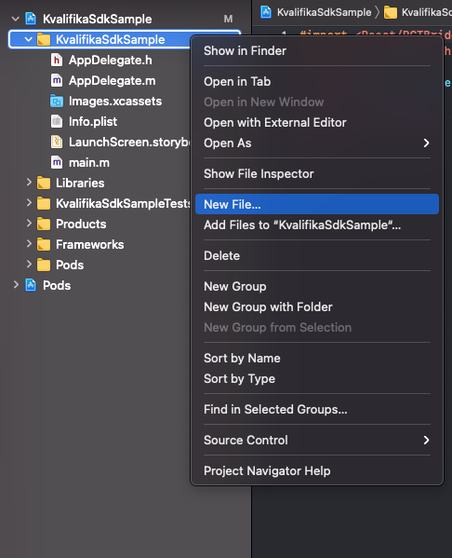Click the AppDelegate.m source file icon
Viewport: 452px width, 558px height.
tap(57, 81)
